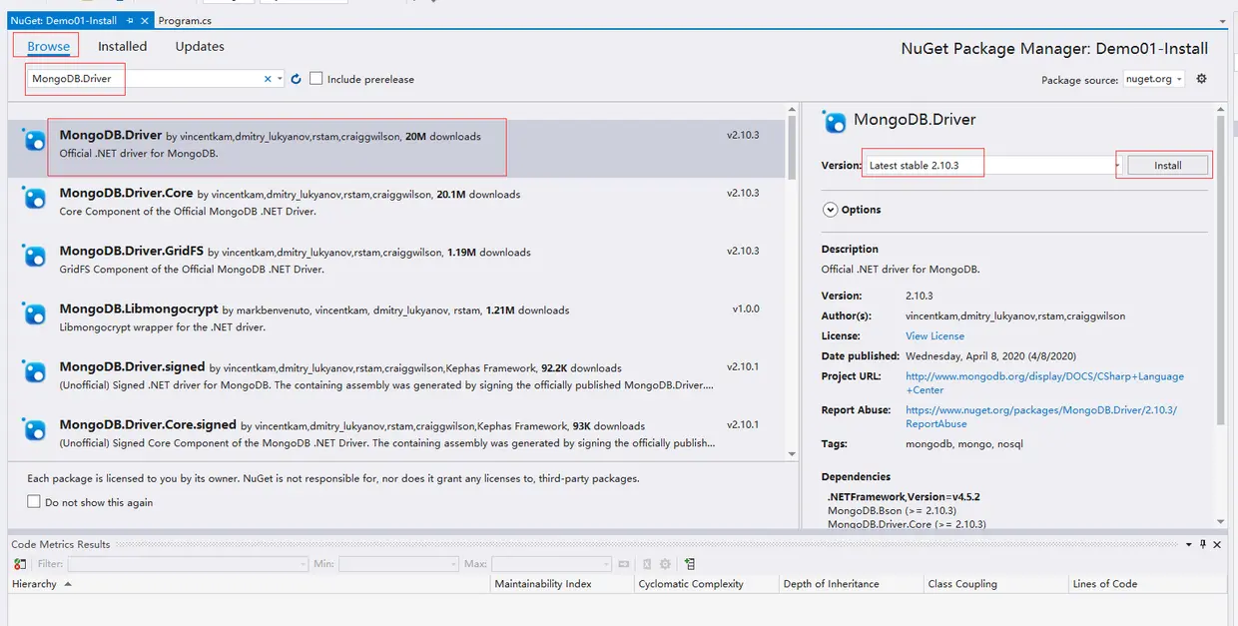Open the Code Metrics Results window position menu
The width and height of the screenshot is (1238, 626).
pyautogui.click(x=1189, y=544)
